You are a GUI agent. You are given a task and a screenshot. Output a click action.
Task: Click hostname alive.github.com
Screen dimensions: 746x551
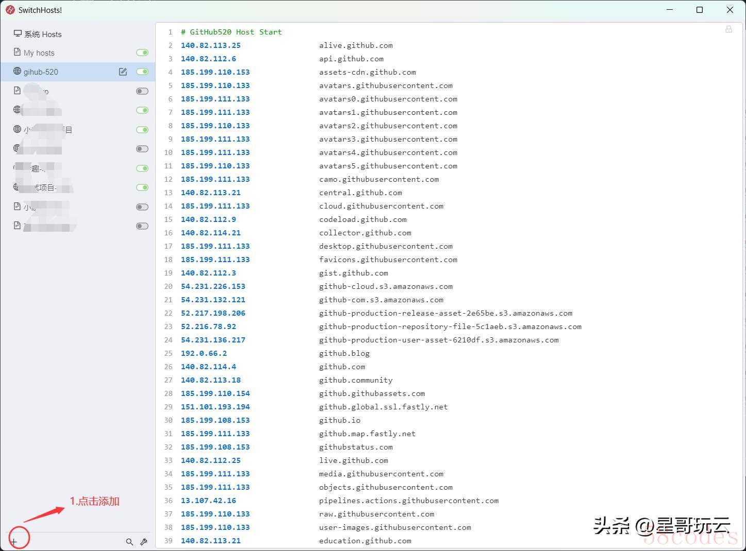click(x=356, y=45)
